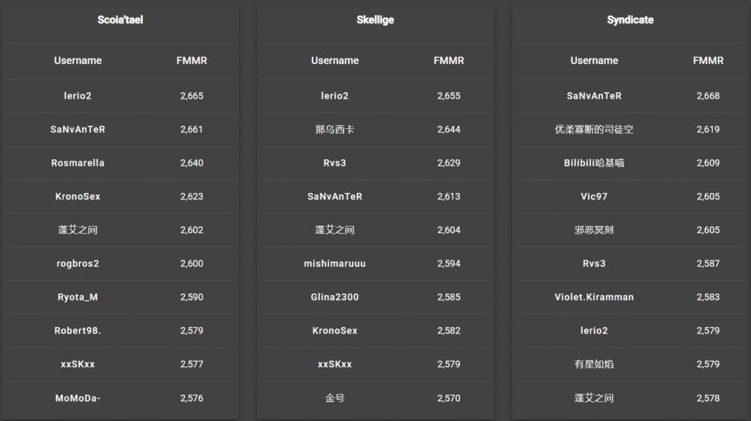This screenshot has height=421, width=751.
Task: Open Ryota_M player row
Action: (120, 297)
